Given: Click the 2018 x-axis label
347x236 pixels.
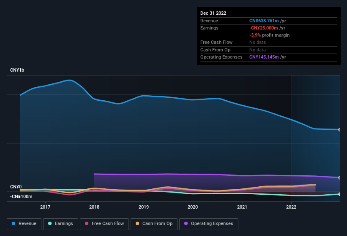Looking at the screenshot, I should (94, 207).
